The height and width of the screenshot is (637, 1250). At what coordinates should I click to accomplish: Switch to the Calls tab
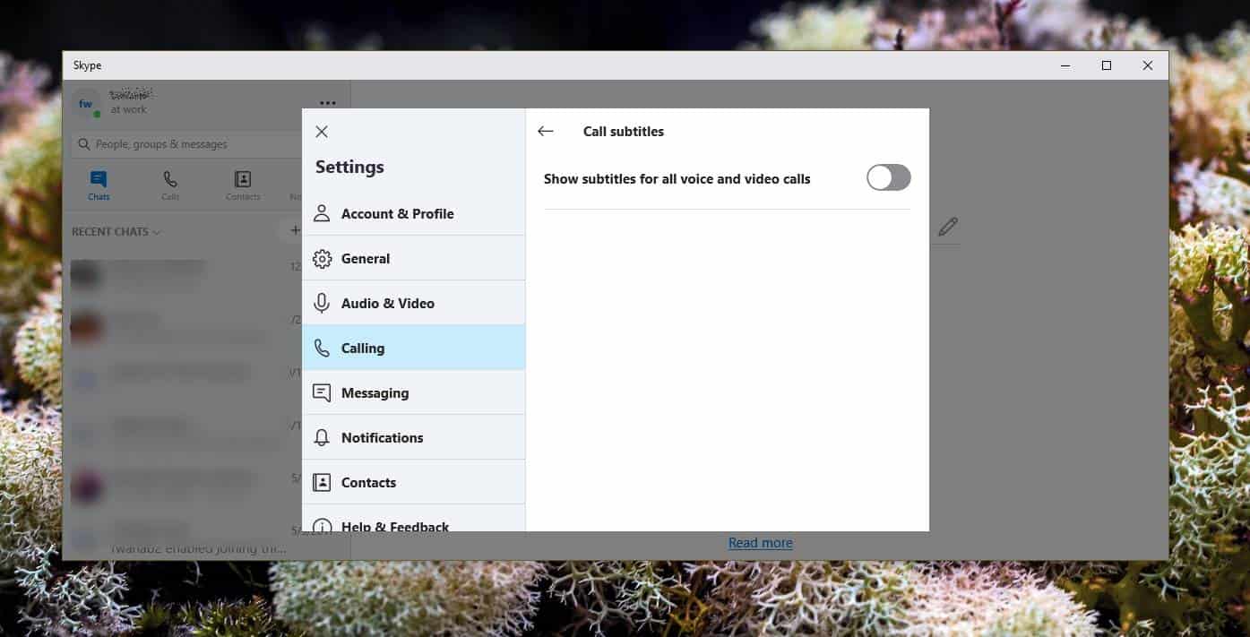click(x=170, y=185)
